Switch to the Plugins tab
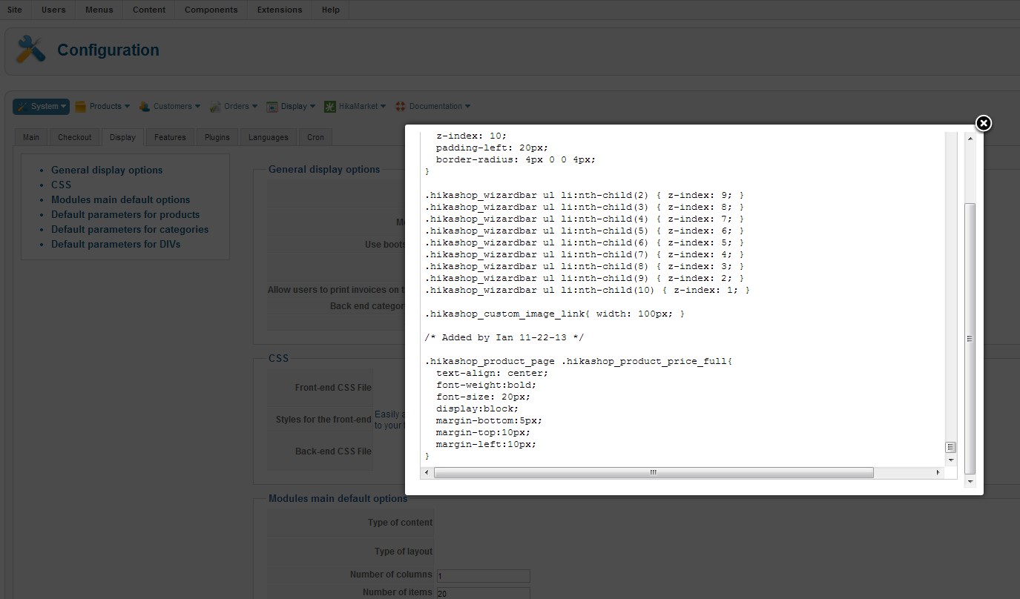This screenshot has height=599, width=1020. pyautogui.click(x=217, y=137)
